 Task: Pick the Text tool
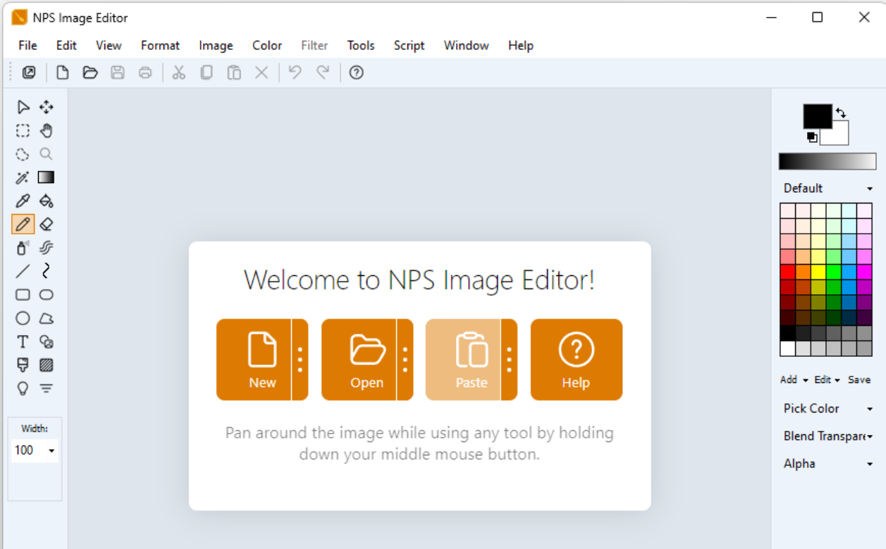22,341
